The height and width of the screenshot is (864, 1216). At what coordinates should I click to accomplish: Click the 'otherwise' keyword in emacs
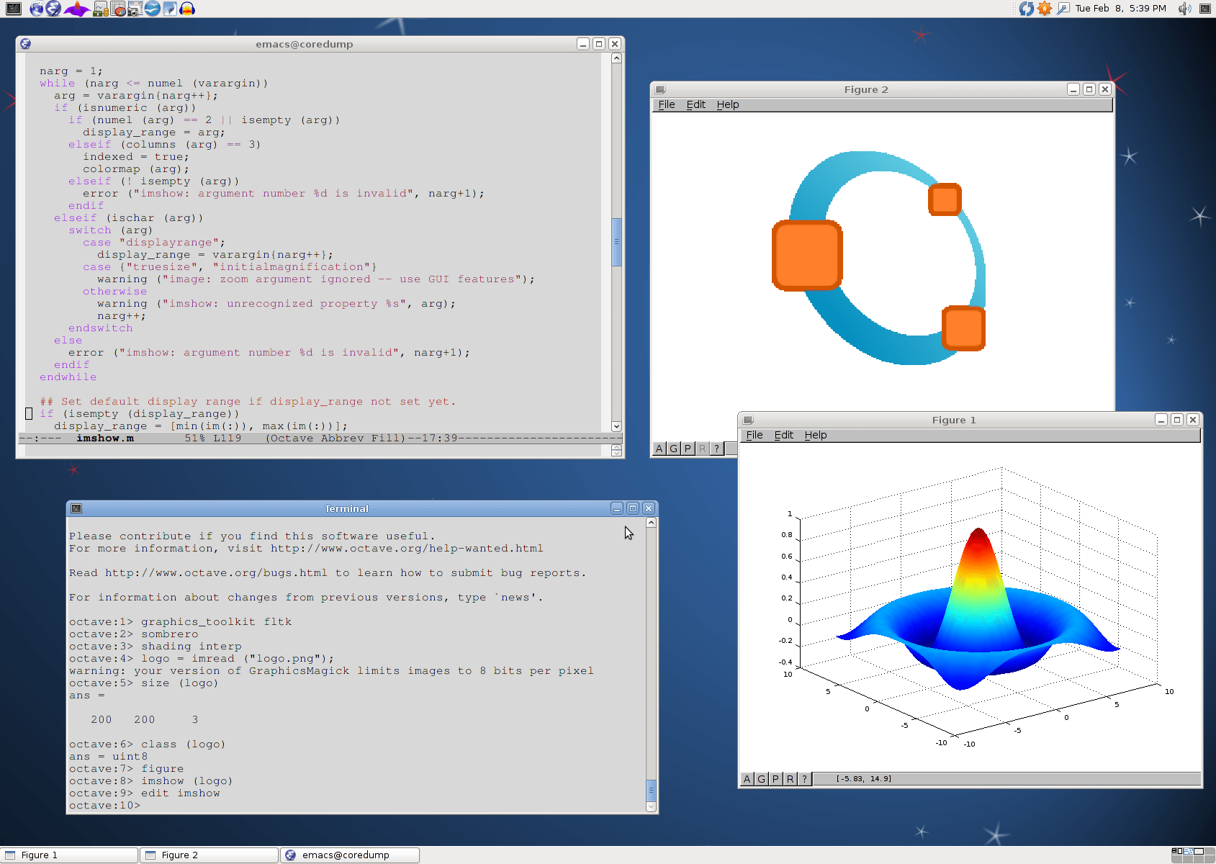[114, 292]
